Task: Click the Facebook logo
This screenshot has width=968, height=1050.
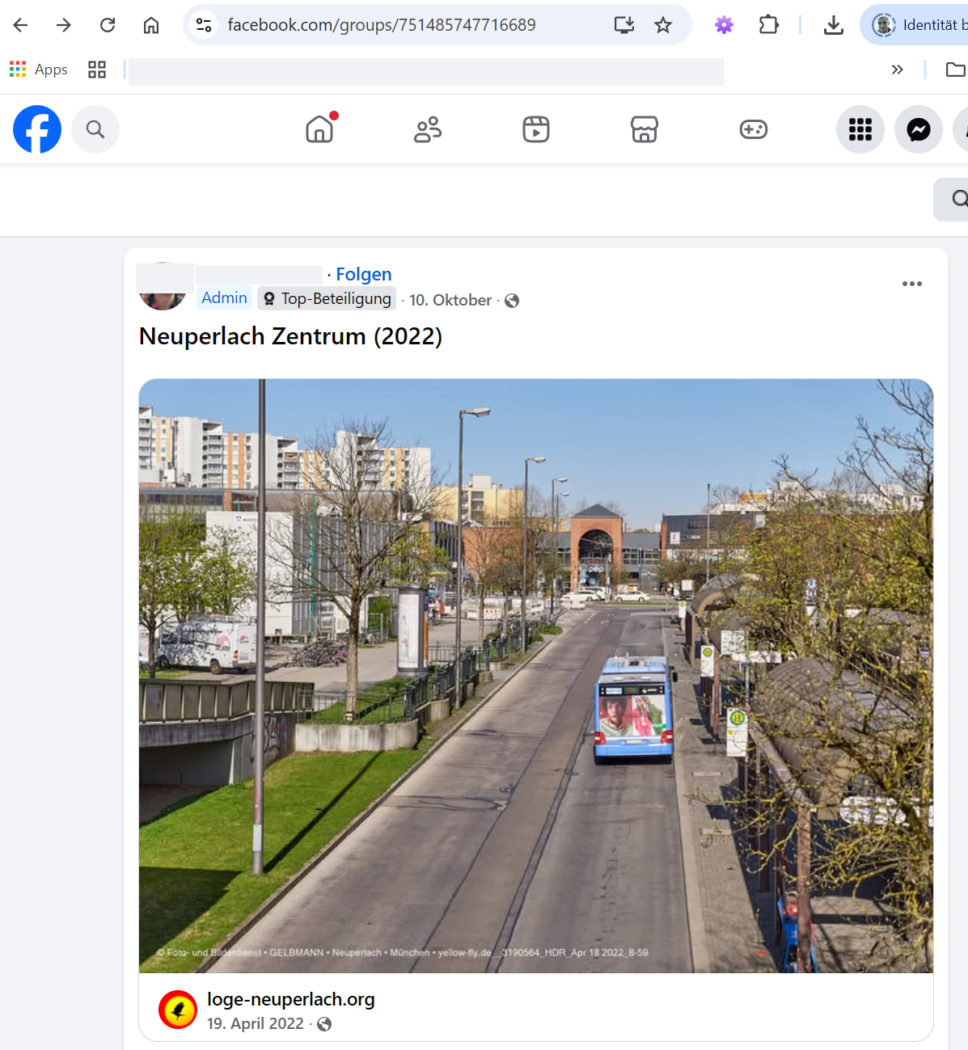Action: click(37, 129)
